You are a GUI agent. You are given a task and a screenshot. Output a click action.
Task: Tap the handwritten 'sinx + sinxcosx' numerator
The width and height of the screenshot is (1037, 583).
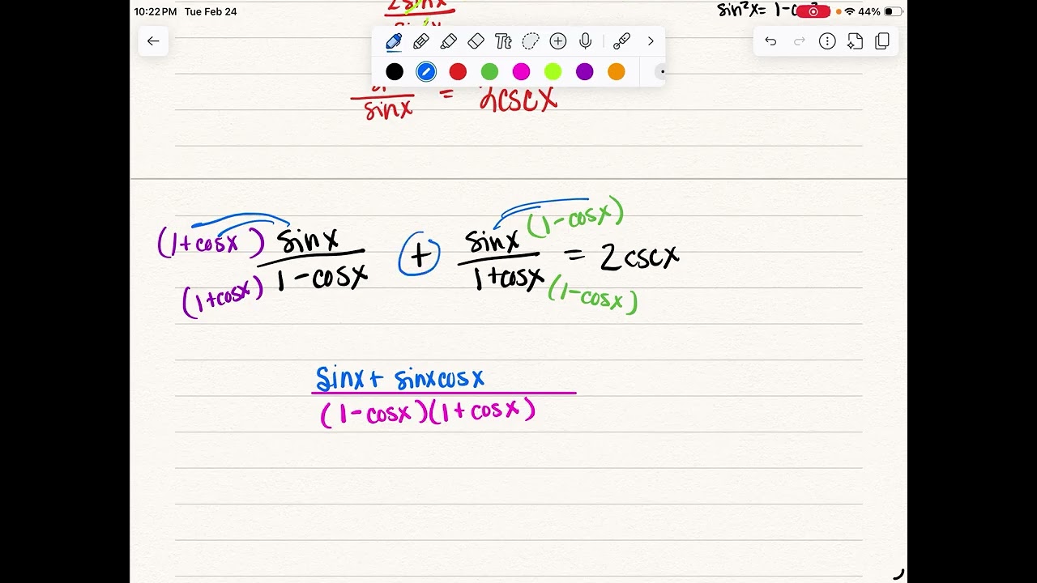[400, 378]
